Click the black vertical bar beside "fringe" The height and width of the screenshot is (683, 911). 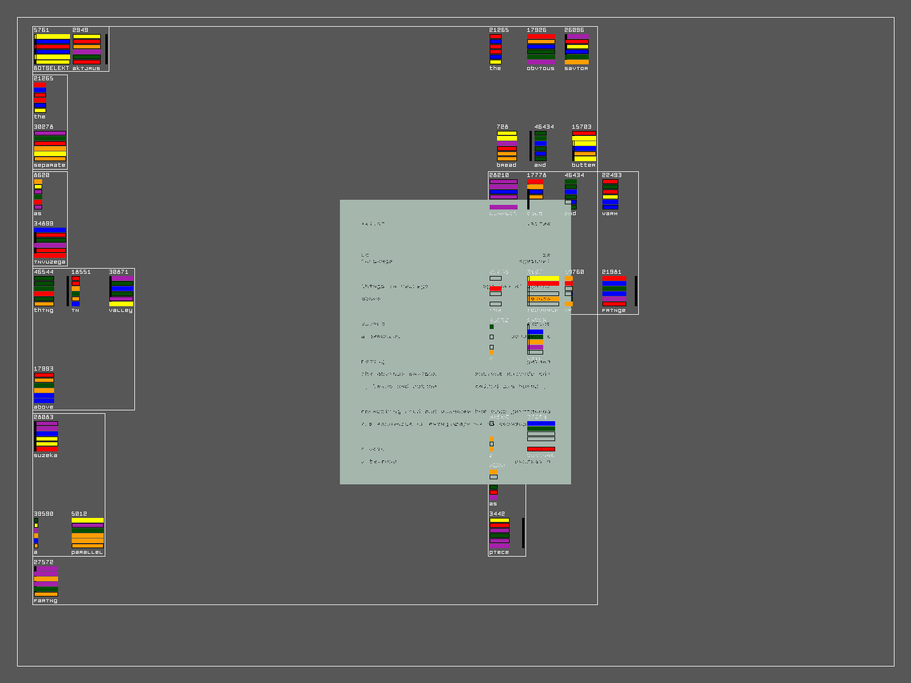click(636, 291)
